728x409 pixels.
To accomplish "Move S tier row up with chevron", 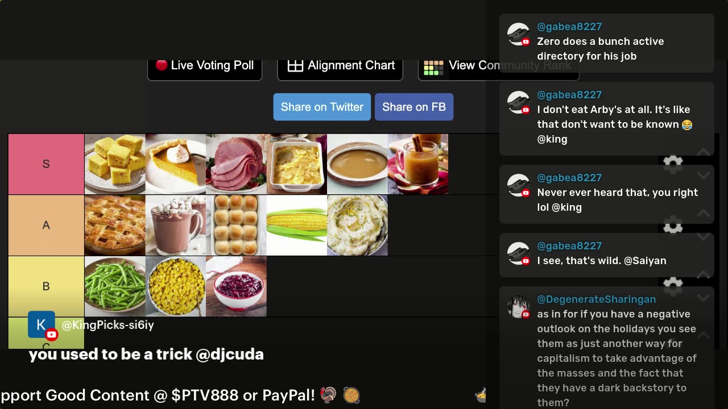I will point(704,152).
